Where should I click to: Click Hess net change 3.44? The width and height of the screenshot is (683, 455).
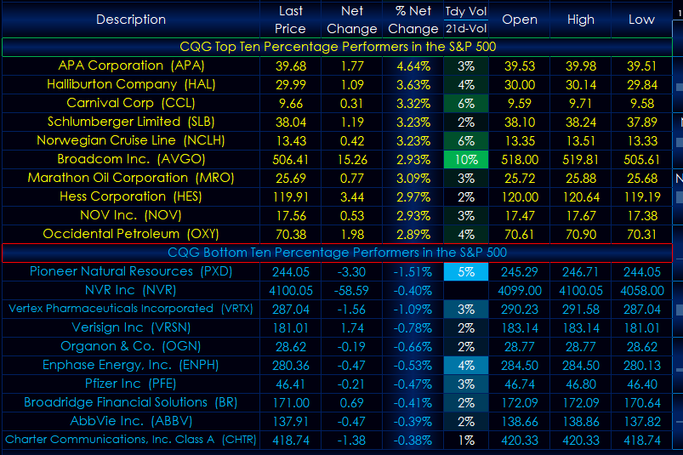pyautogui.click(x=352, y=197)
